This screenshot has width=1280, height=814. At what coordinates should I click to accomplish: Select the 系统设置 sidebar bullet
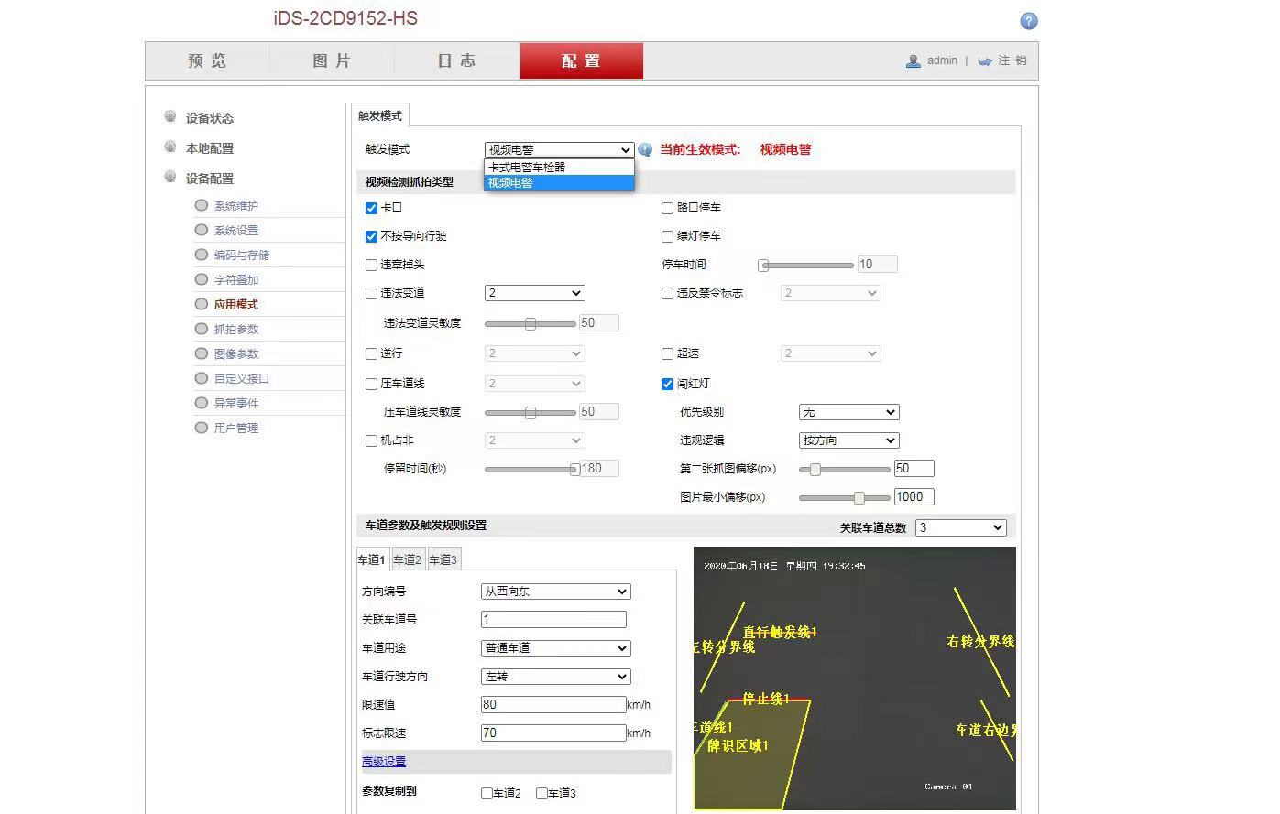tap(201, 230)
